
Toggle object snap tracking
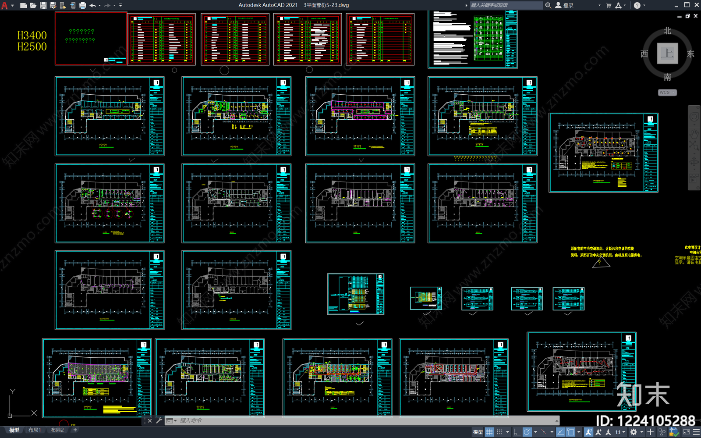[x=560, y=432]
